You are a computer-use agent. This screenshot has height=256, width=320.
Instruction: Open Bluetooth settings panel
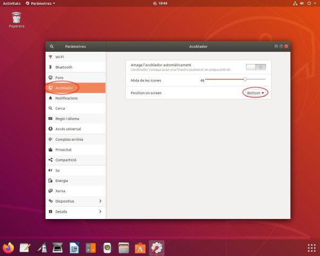(x=76, y=67)
